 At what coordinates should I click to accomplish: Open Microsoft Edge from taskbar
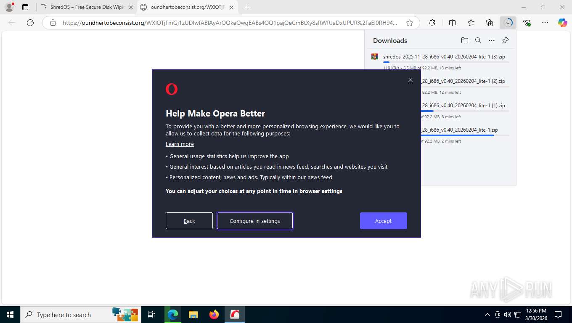pos(173,315)
